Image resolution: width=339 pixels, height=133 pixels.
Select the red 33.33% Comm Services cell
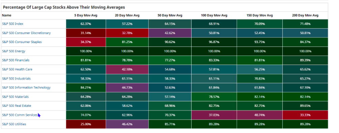305,115
